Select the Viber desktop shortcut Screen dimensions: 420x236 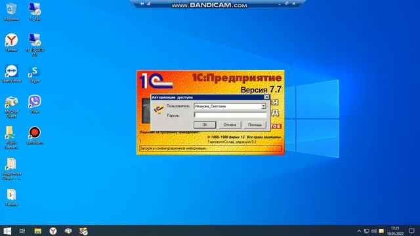tap(35, 104)
